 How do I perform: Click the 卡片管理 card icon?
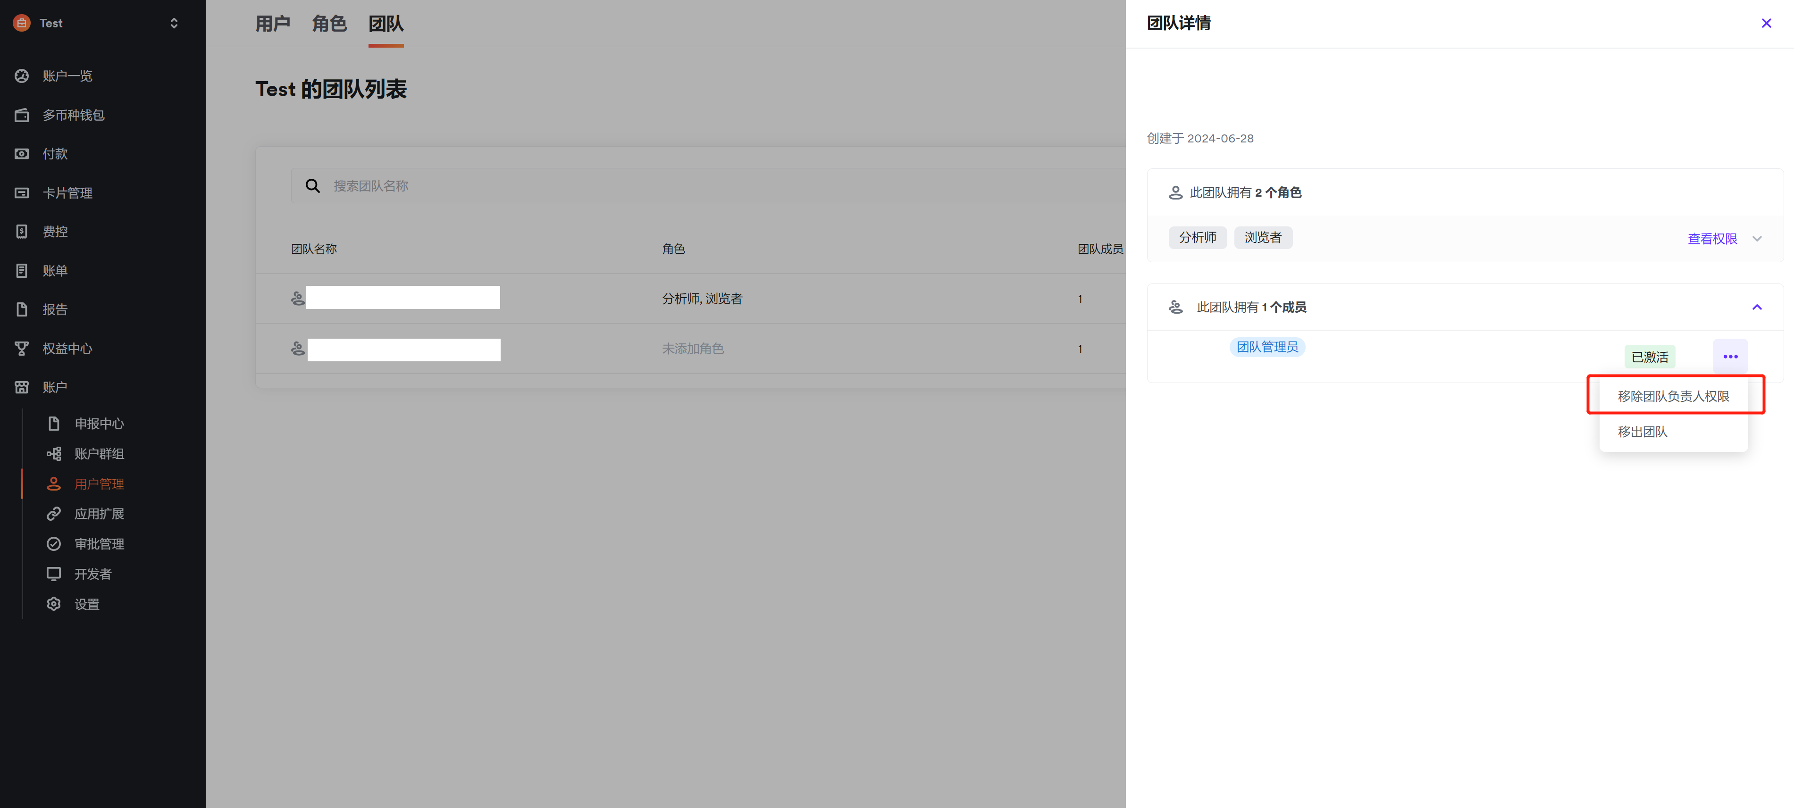[22, 193]
